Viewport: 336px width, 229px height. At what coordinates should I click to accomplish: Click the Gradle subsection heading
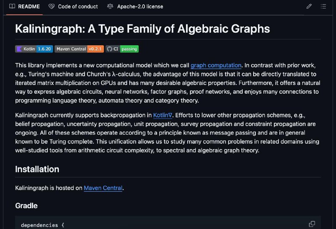click(26, 206)
